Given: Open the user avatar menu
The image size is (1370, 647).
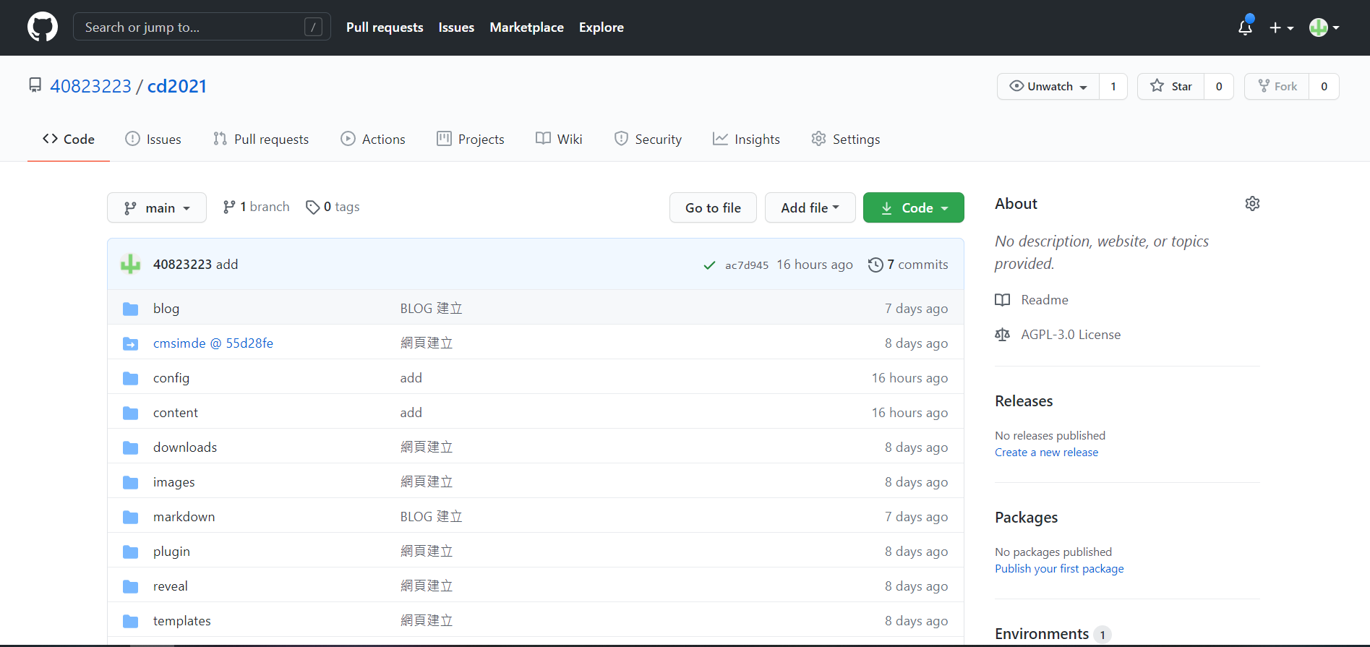Looking at the screenshot, I should 1324,27.
